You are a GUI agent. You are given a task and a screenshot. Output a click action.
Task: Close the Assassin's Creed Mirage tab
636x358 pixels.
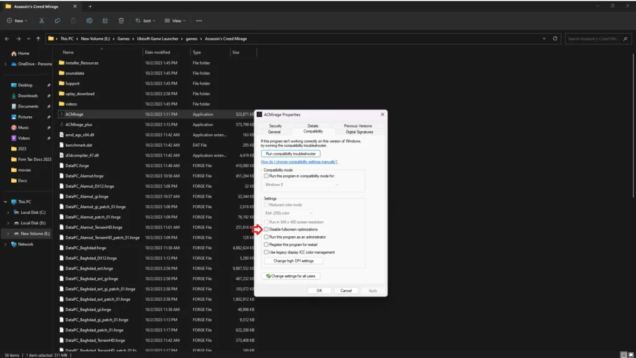75,6
